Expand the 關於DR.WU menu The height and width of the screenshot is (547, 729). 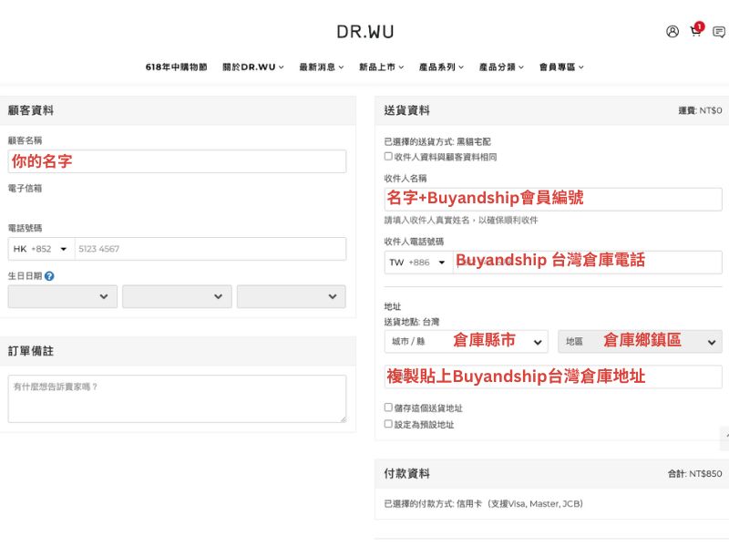252,67
